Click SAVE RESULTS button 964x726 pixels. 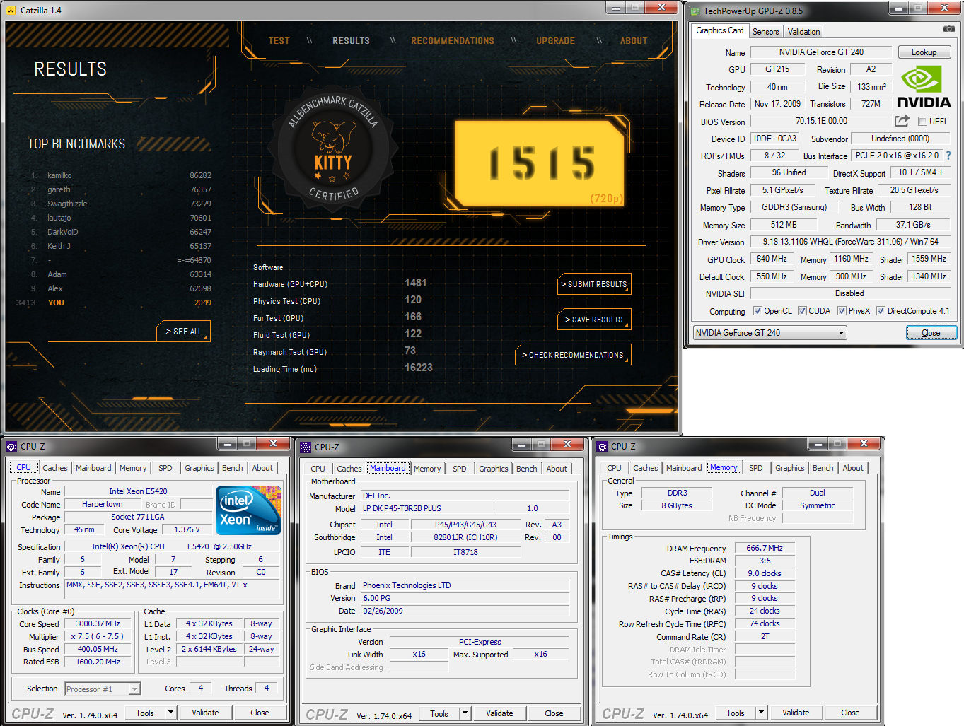(x=594, y=320)
